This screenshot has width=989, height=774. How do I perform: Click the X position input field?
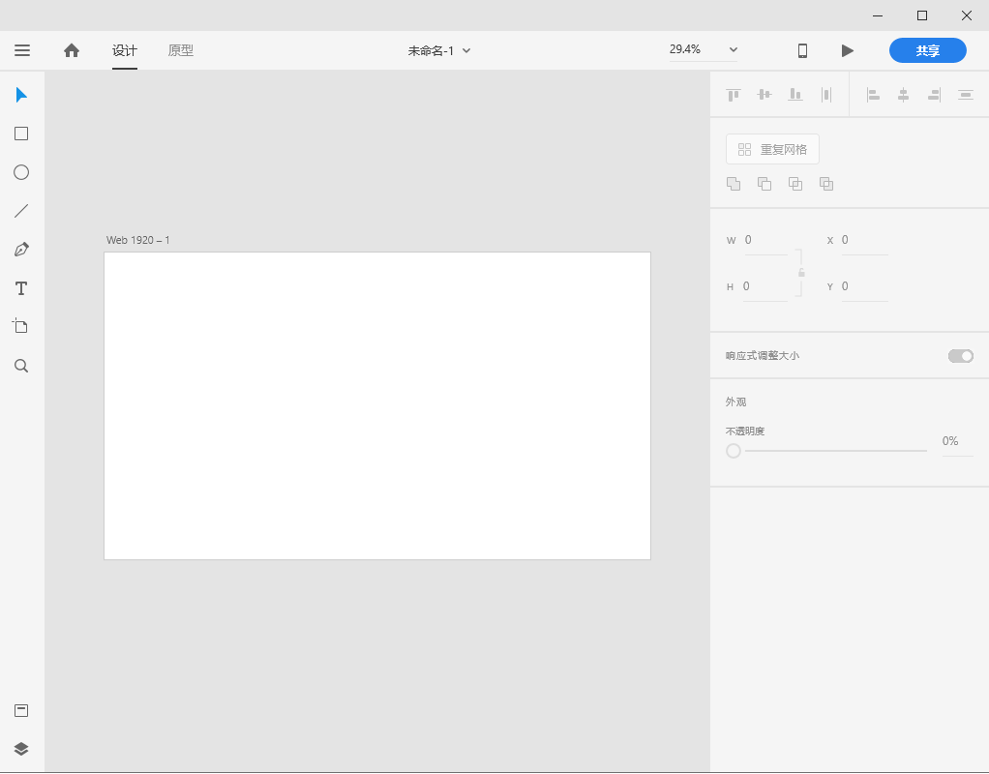864,240
